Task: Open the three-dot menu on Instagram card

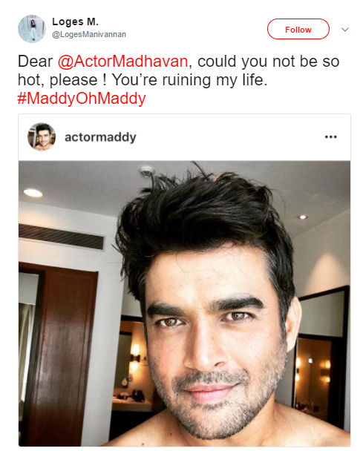Action: tap(330, 137)
